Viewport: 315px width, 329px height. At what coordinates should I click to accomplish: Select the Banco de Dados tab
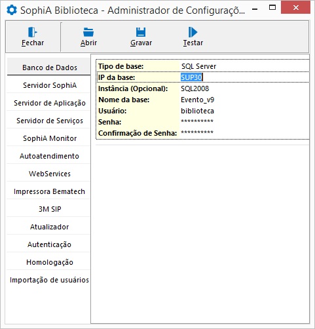(x=49, y=67)
